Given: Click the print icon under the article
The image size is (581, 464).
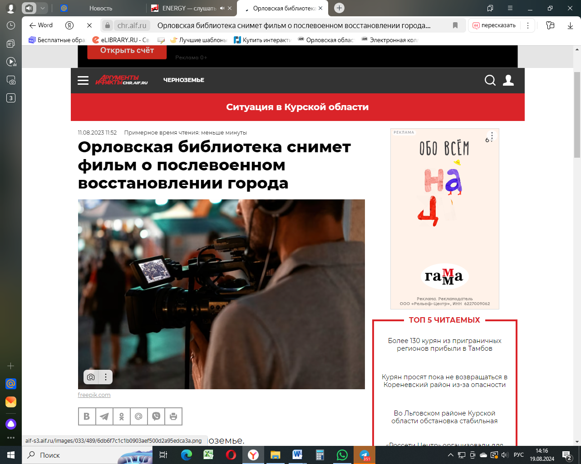Looking at the screenshot, I should 173,416.
